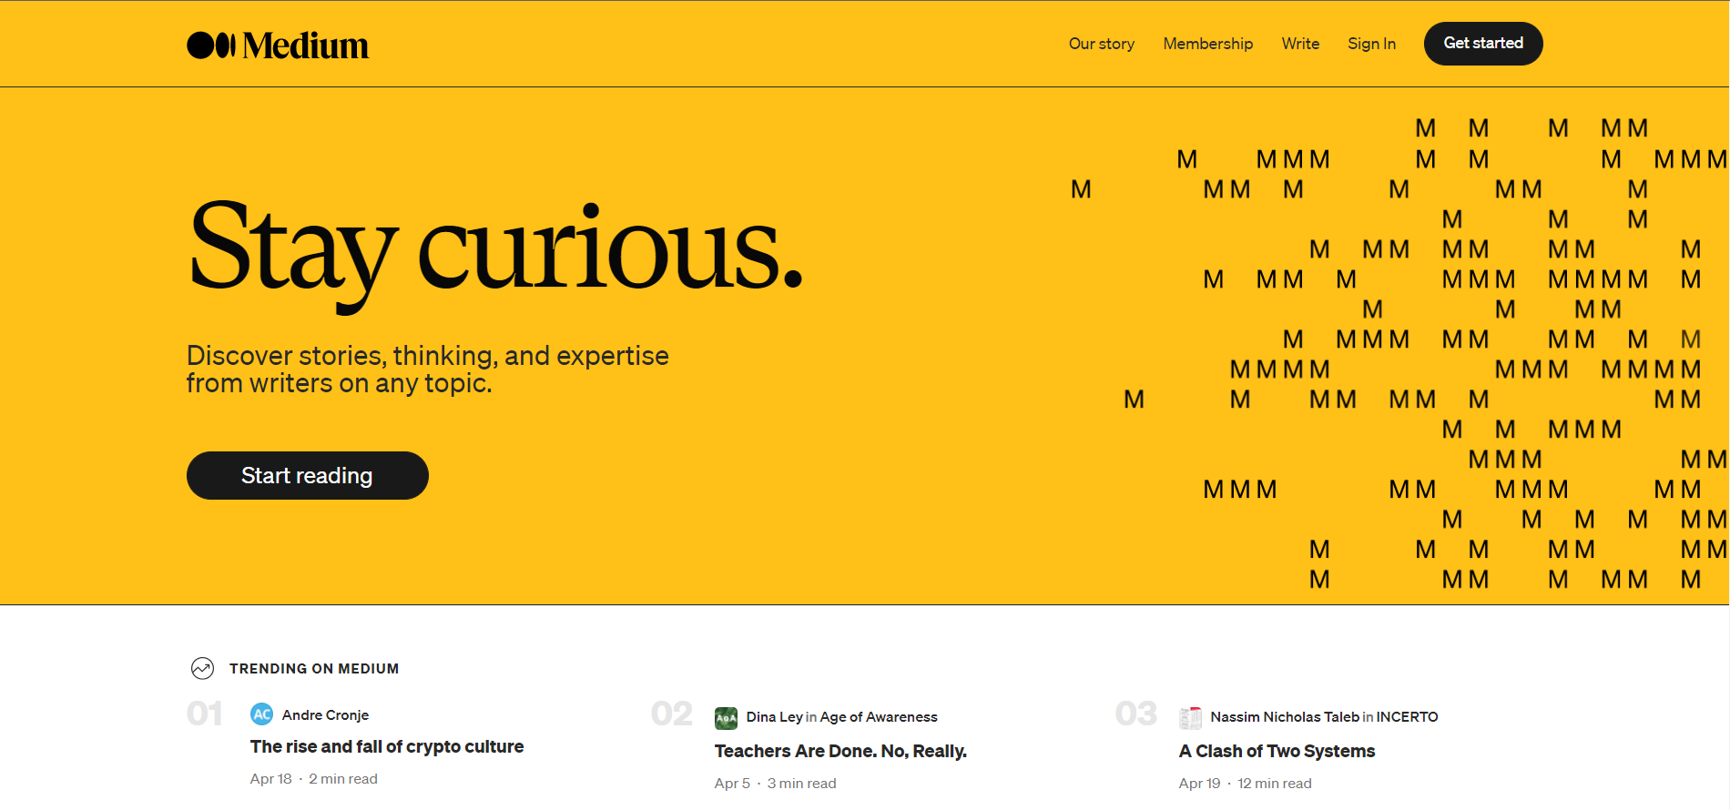Viewport: 1730px width, 810px height.
Task: Go to Membership in the navigation
Action: click(1208, 44)
